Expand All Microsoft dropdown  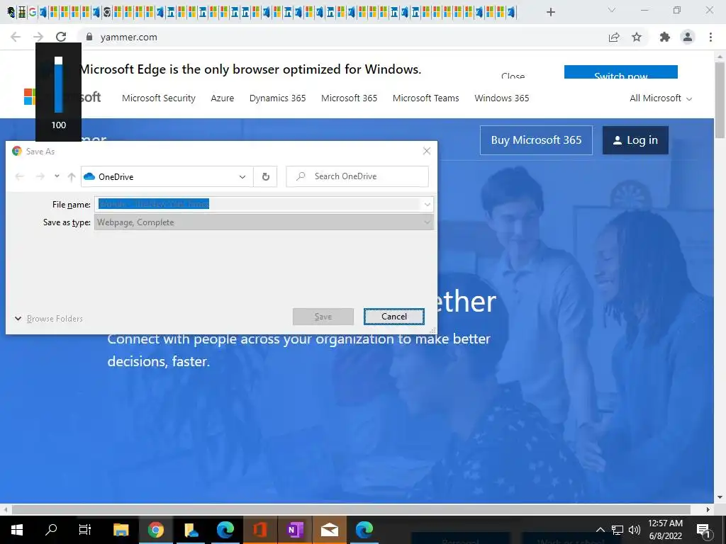(x=661, y=98)
